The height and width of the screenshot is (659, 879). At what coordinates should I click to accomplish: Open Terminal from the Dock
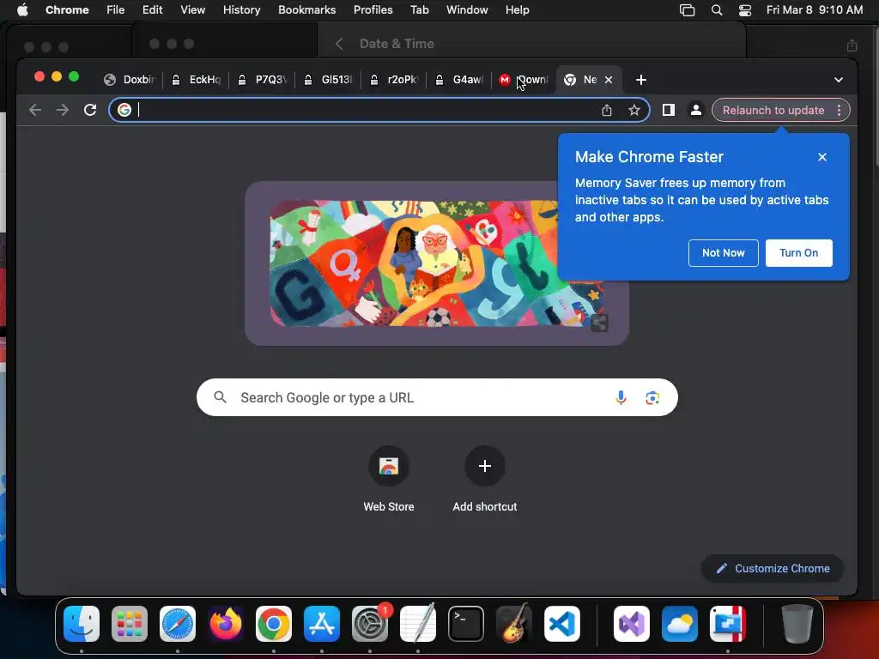466,624
